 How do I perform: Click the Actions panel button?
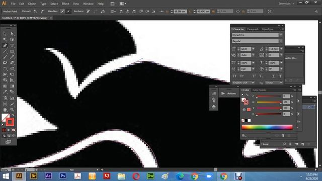pos(228,94)
